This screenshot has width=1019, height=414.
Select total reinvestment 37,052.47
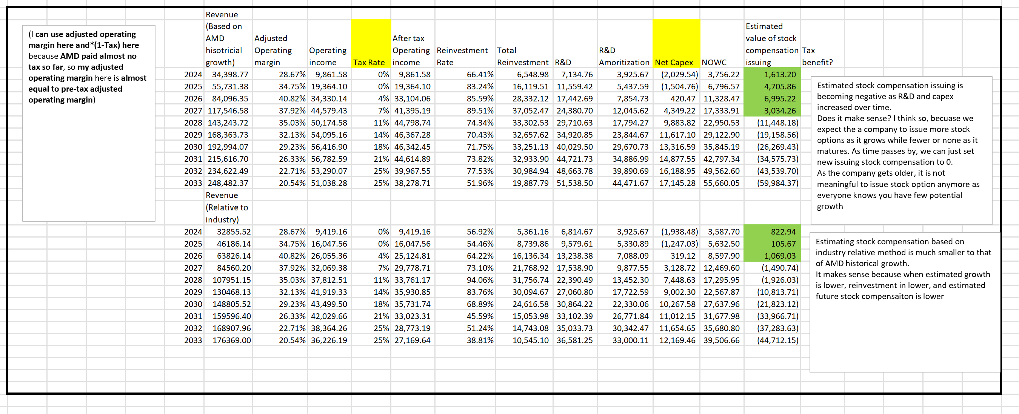[524, 110]
